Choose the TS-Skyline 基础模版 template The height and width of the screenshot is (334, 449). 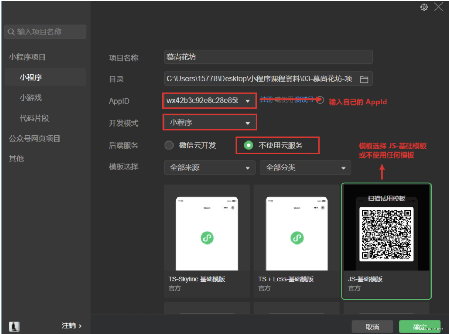[207, 241]
